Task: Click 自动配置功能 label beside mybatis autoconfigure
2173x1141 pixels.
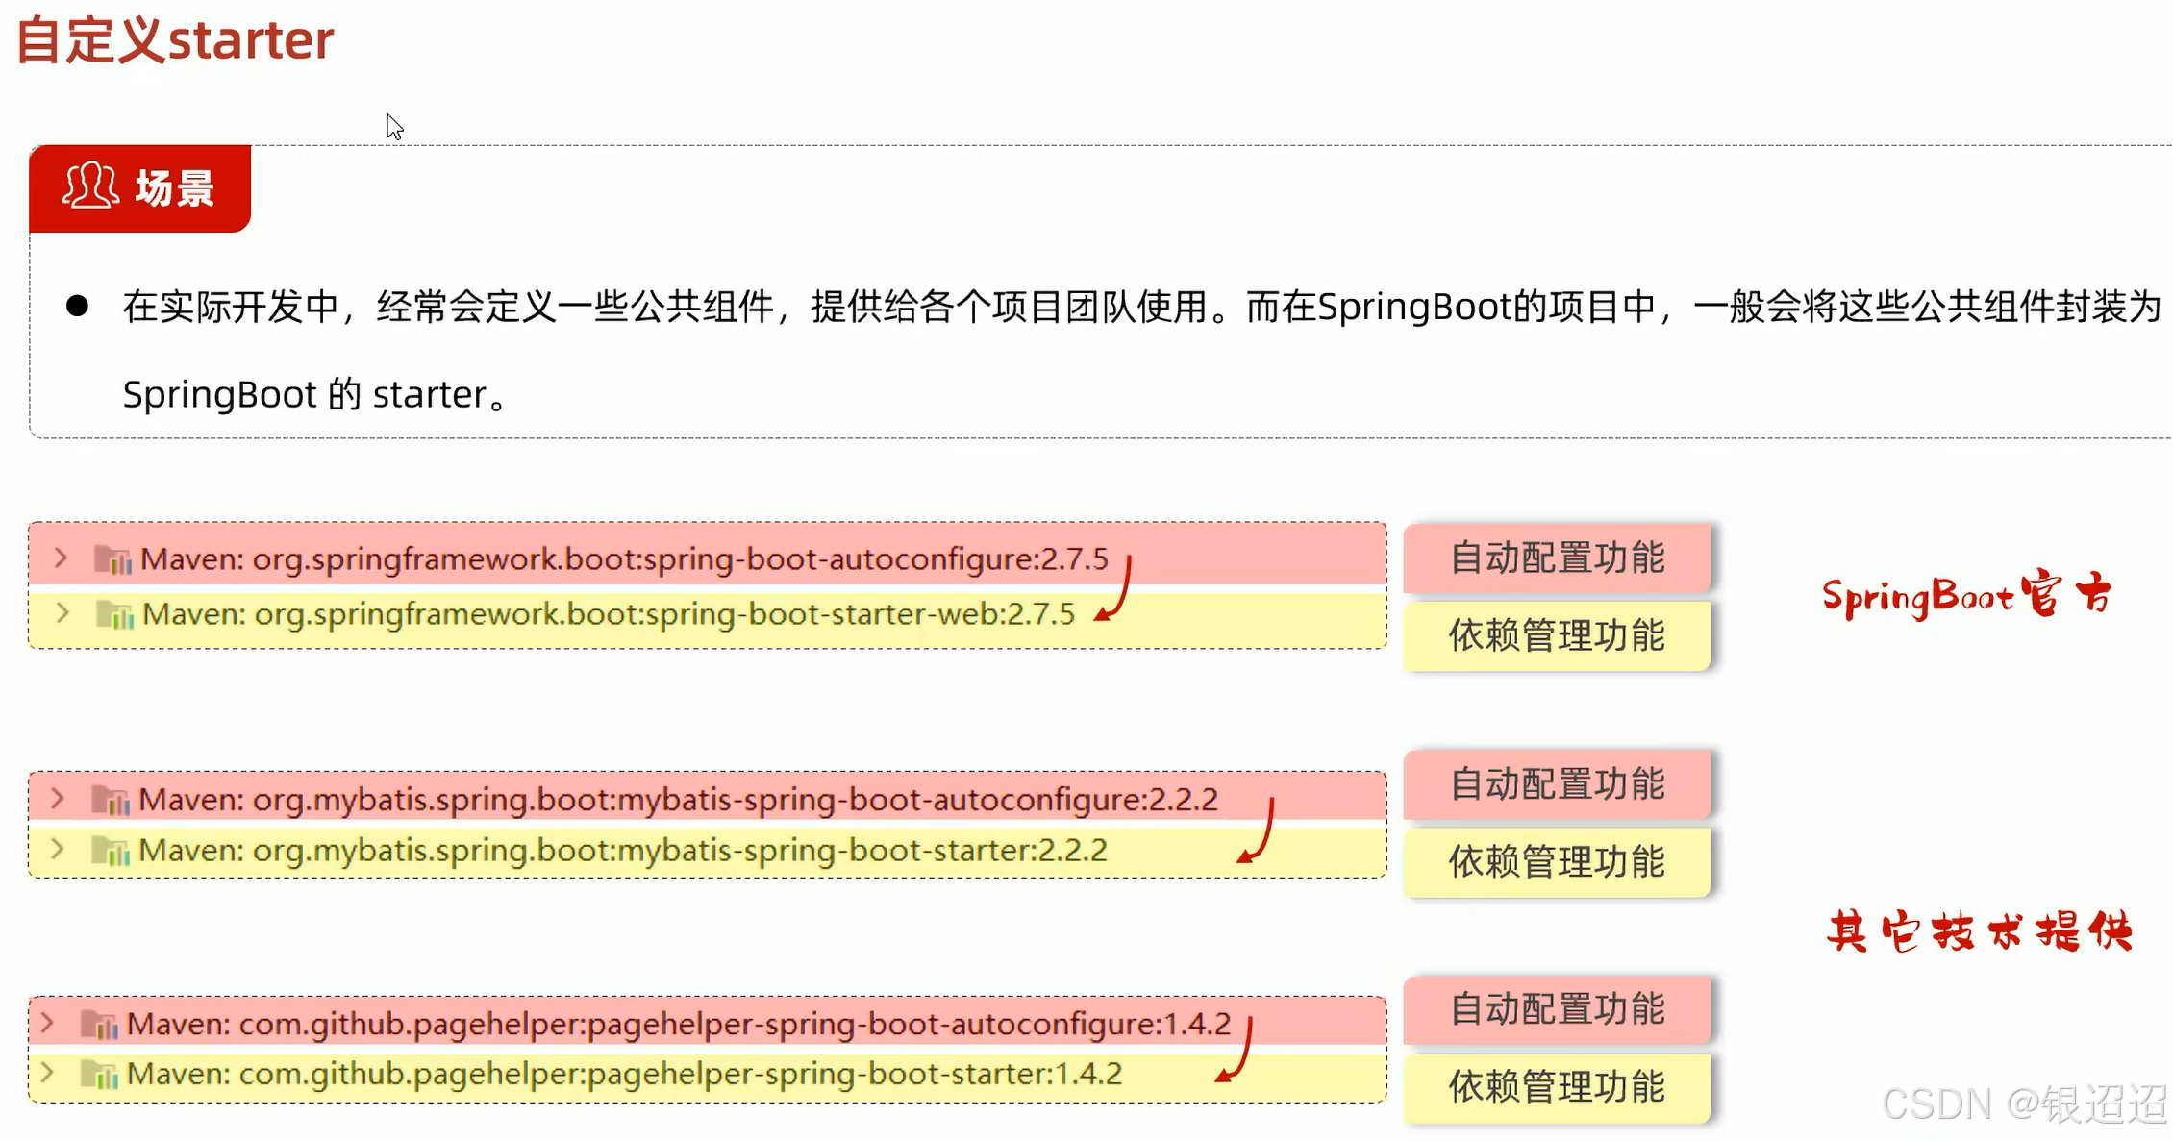Action: point(1557,784)
